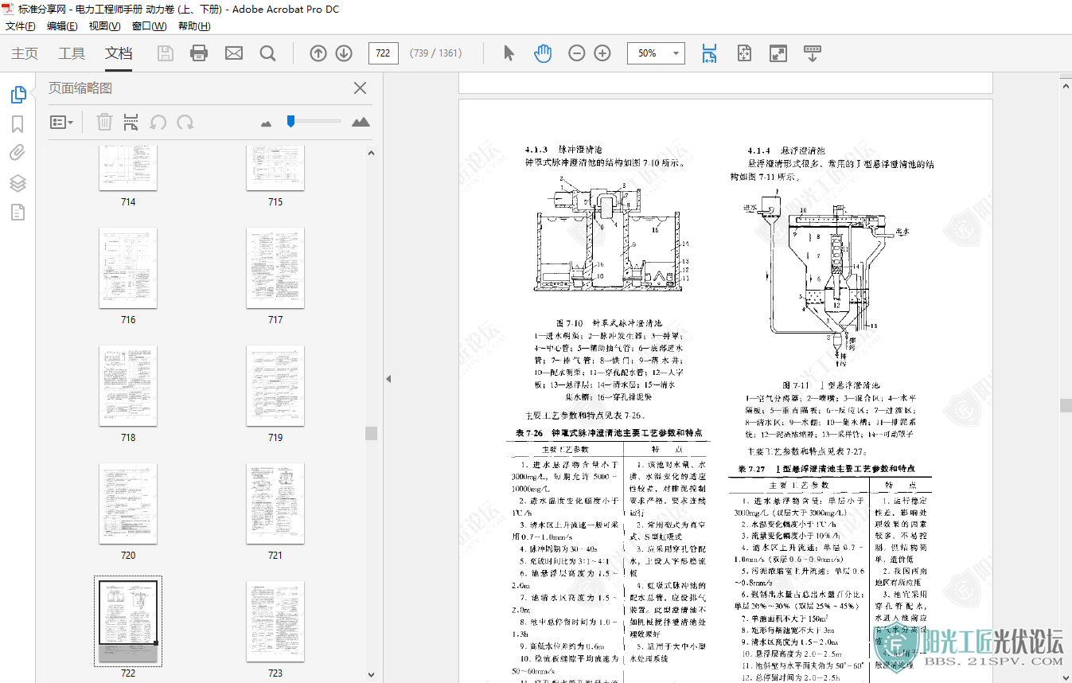
Task: Select page 718 thumbnail
Action: coord(128,386)
